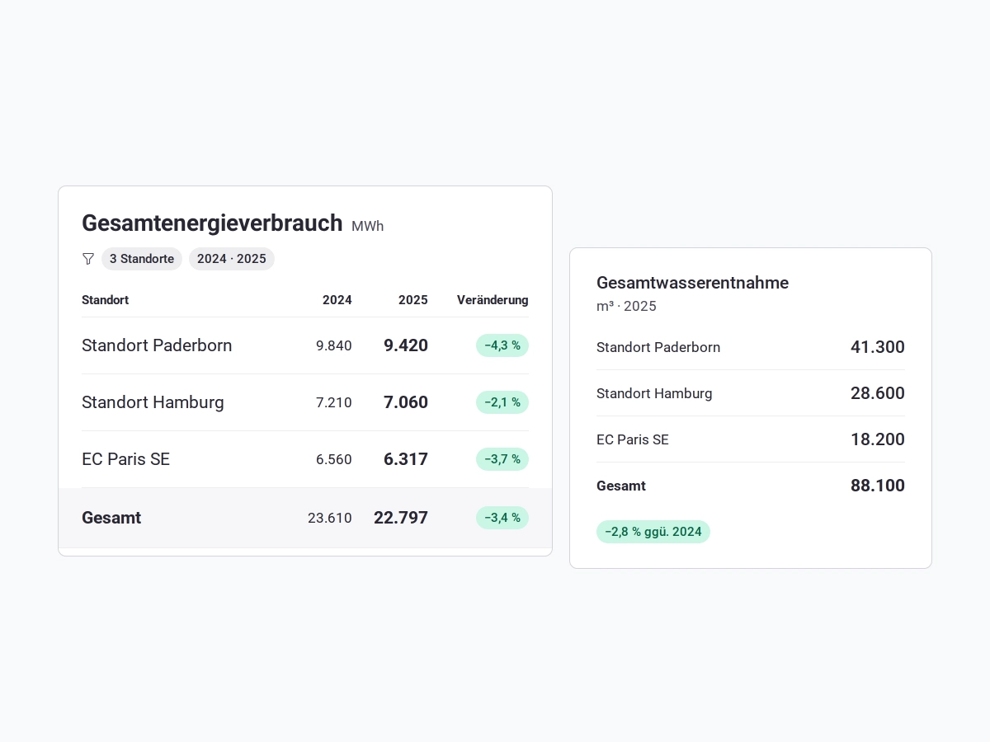Click 'Standort Paderborn' in the energy table
The image size is (990, 742).
[157, 345]
